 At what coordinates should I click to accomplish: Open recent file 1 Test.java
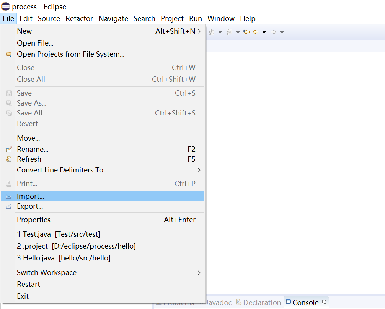coord(103,234)
